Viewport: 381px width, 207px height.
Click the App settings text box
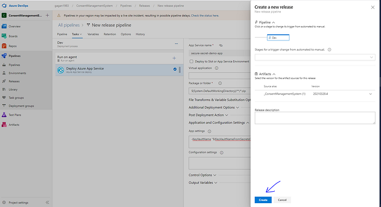(220, 142)
